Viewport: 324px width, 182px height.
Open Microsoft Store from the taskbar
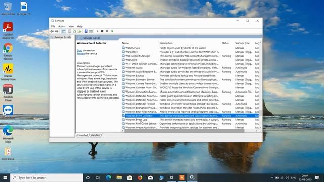(130, 177)
